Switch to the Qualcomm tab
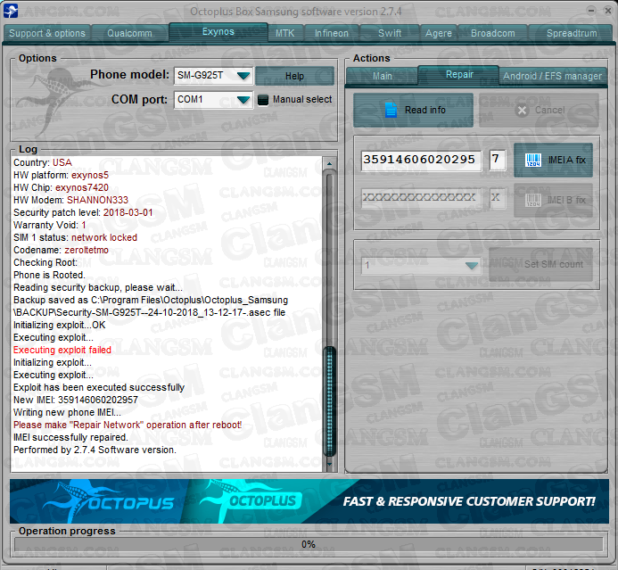Viewport: 618px width, 570px height. pos(129,34)
